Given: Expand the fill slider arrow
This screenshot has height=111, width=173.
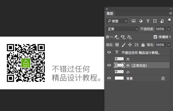Looking at the screenshot, I should [x=169, y=45].
